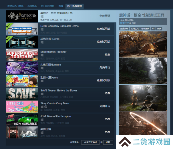This screenshot has width=173, height=149.
Task: Click the Windows icon under Retail Company Simulator Demo
Action: coord(42,29)
